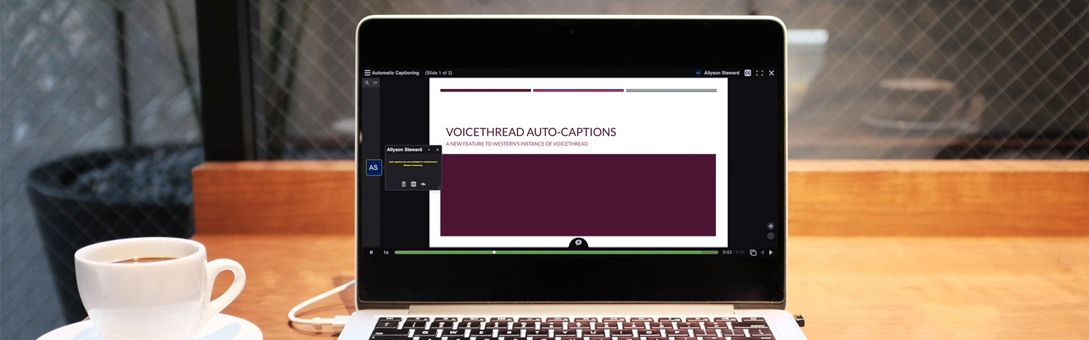The height and width of the screenshot is (340, 1089).
Task: Open the comment bubble button below slide
Action: (x=579, y=243)
